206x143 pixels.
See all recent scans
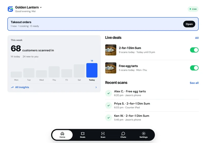[x=194, y=83]
